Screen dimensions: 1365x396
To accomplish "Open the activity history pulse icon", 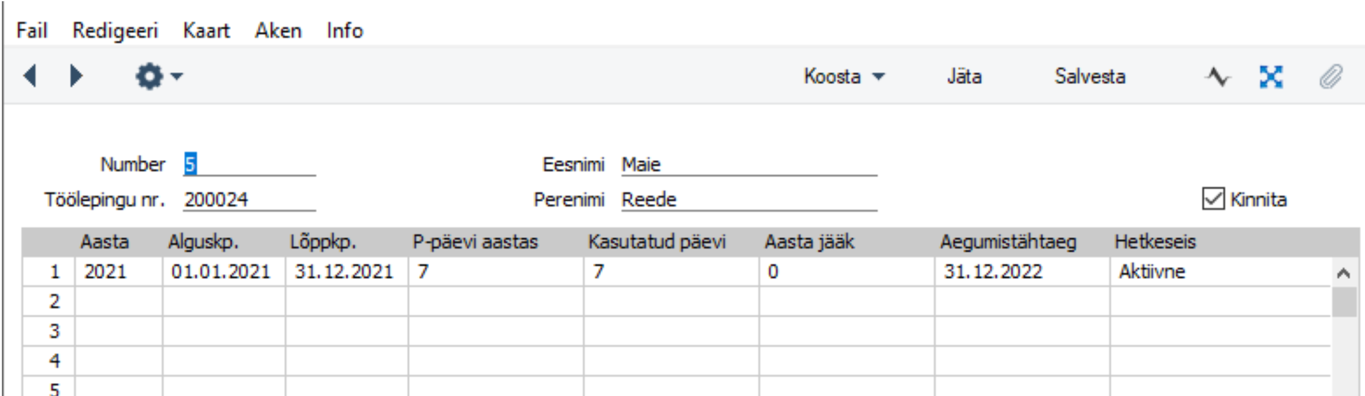I will (x=1218, y=77).
